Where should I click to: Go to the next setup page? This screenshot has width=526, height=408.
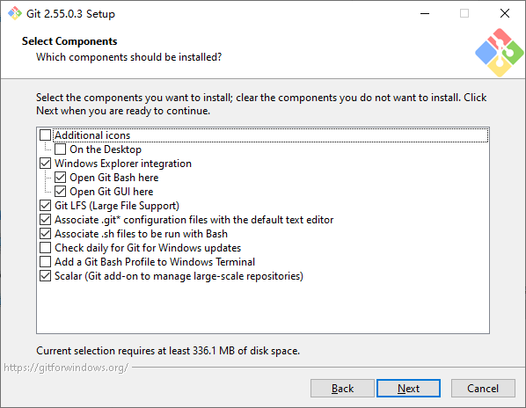tap(408, 389)
